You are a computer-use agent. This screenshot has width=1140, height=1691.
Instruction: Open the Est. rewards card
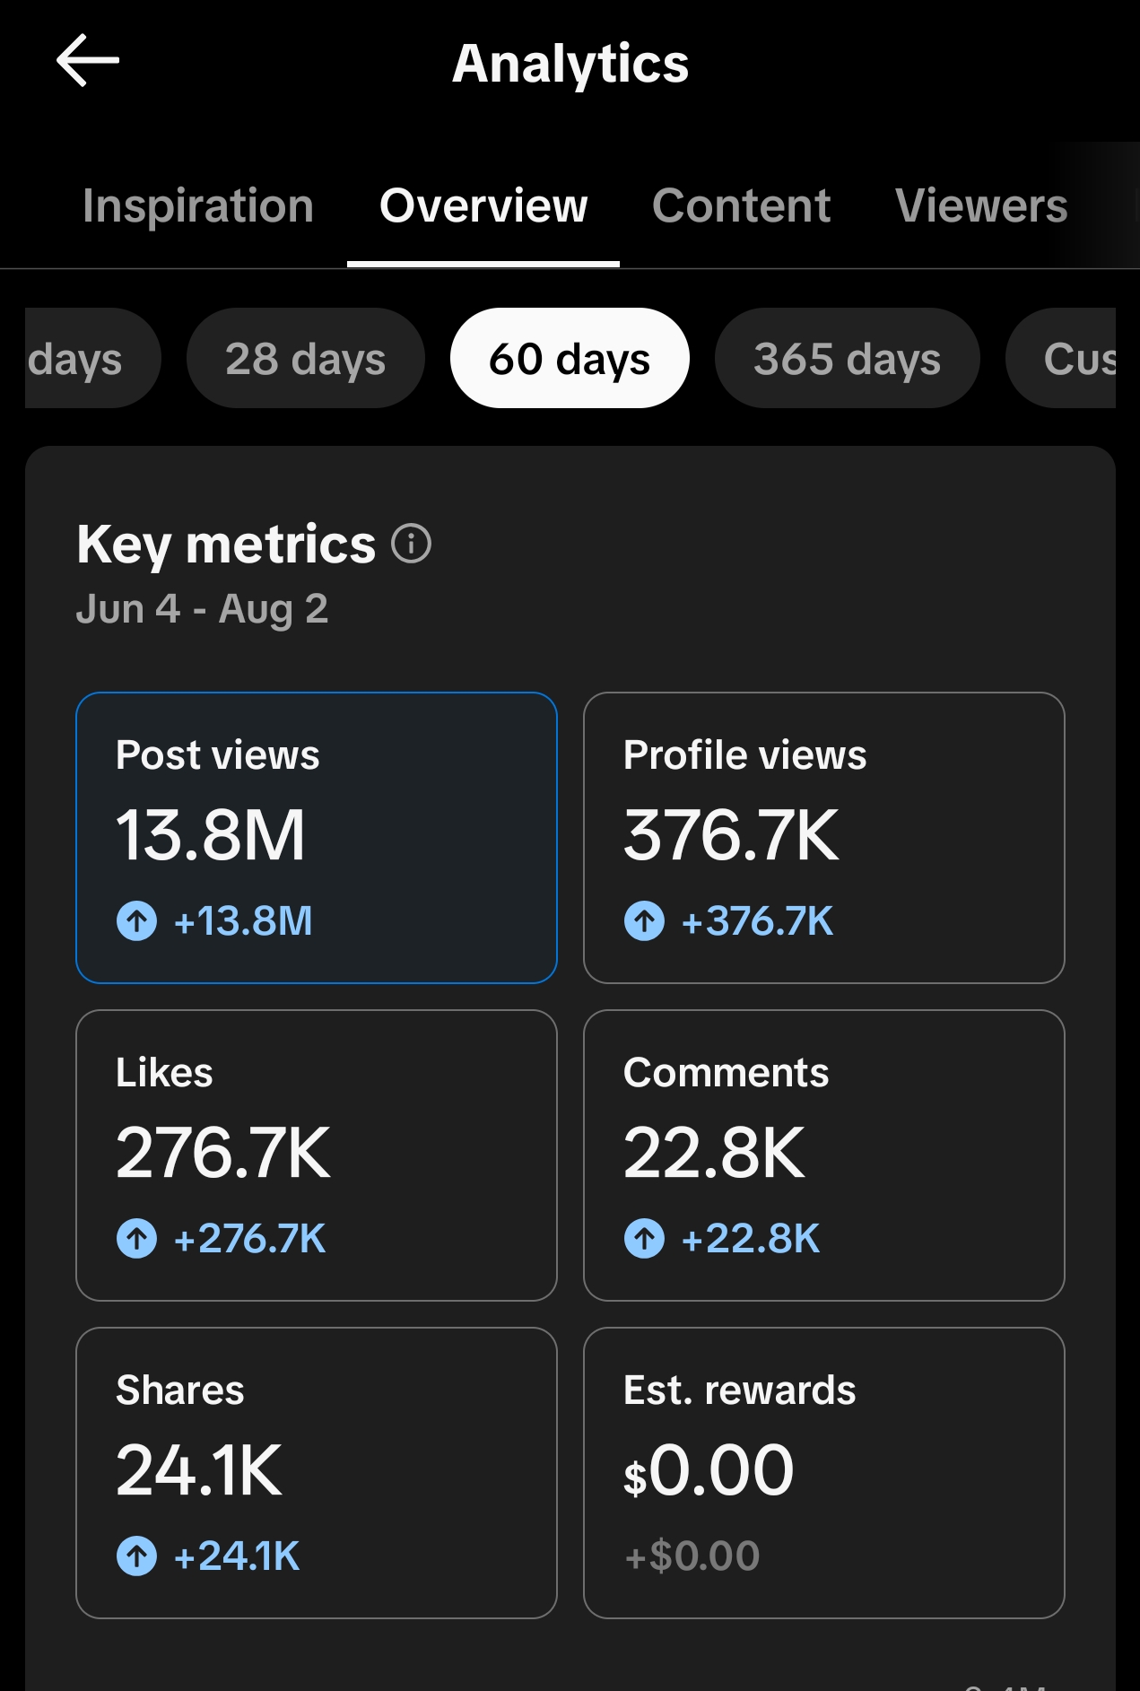click(x=824, y=1473)
